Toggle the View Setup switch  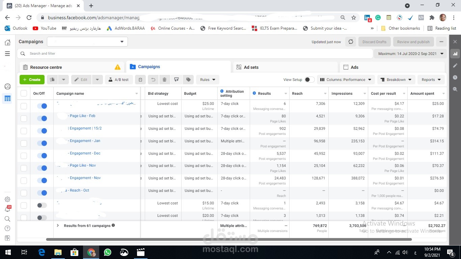(309, 80)
